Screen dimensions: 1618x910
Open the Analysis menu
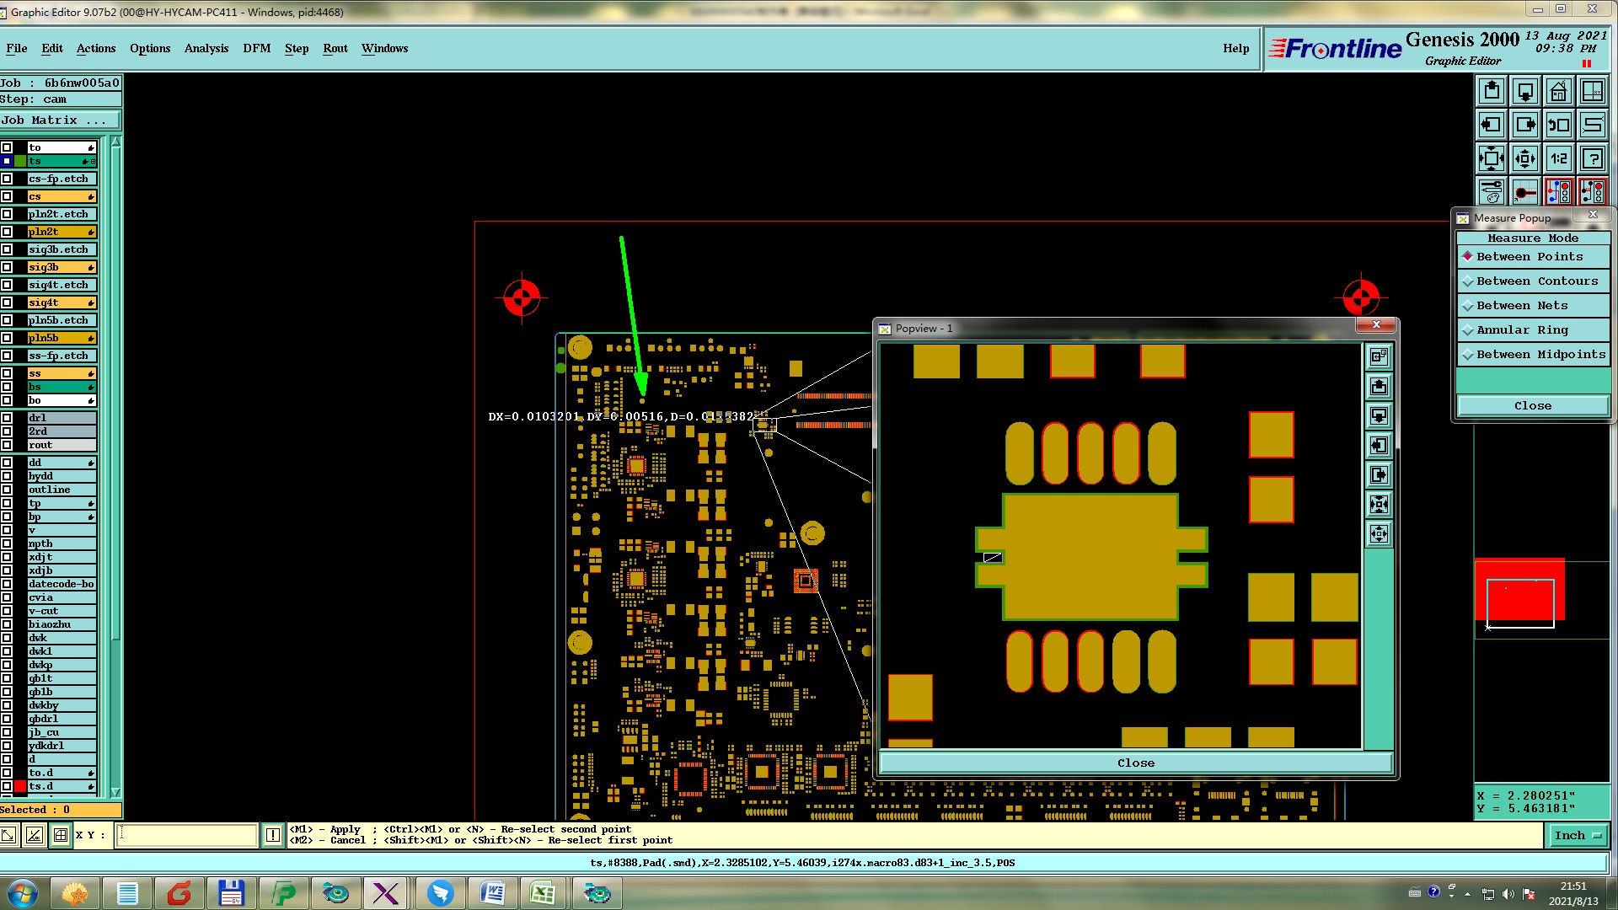(206, 48)
